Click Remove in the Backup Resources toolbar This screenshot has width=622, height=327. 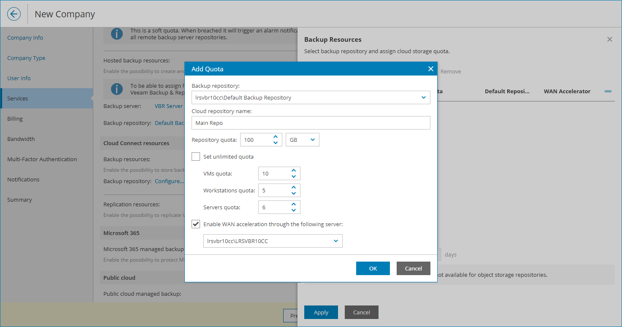[450, 71]
